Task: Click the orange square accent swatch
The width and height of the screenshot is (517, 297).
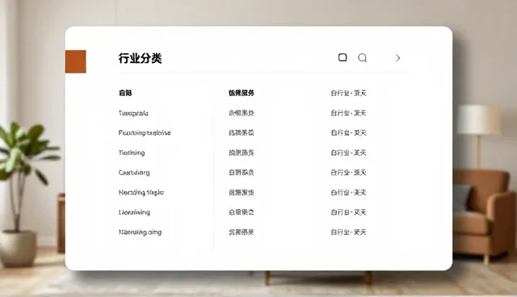Action: pyautogui.click(x=75, y=61)
